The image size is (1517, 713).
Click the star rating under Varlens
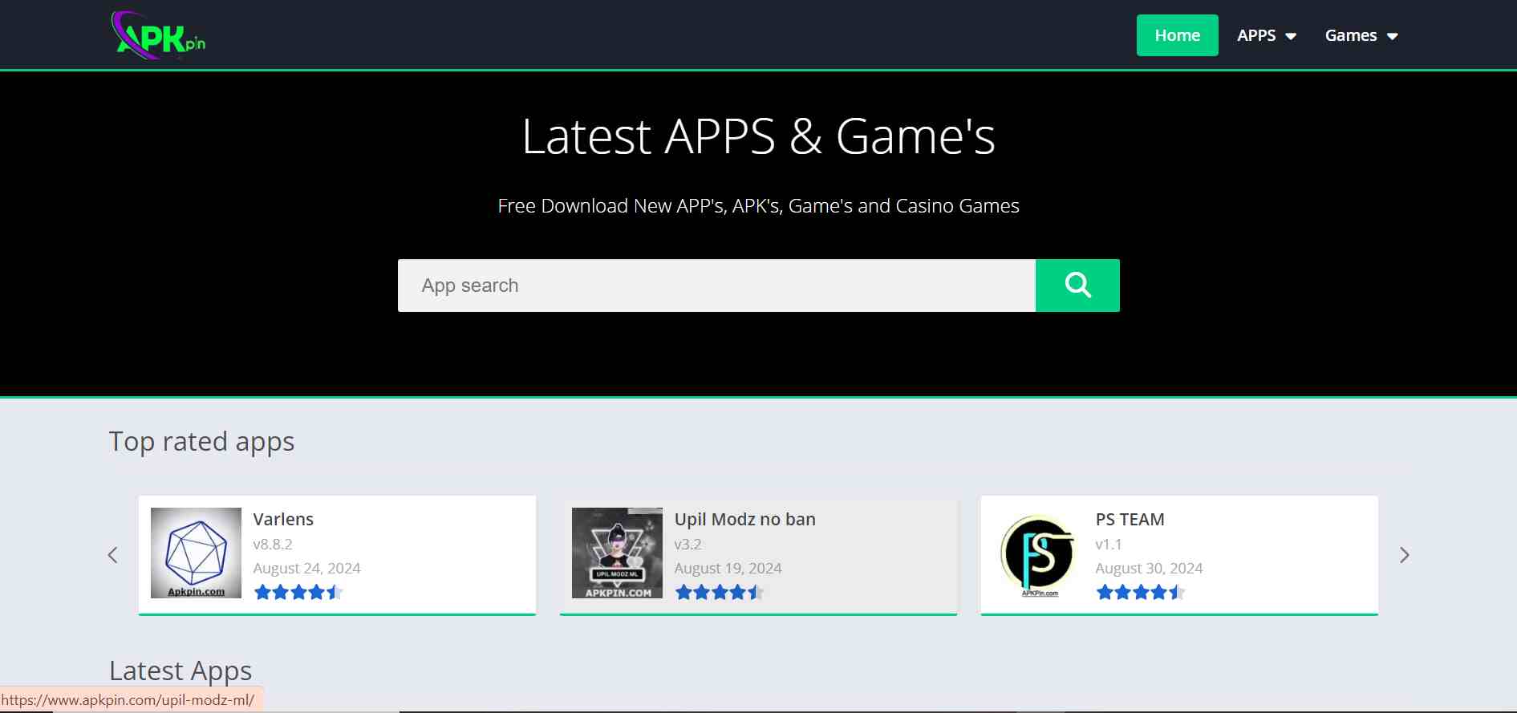[298, 593]
